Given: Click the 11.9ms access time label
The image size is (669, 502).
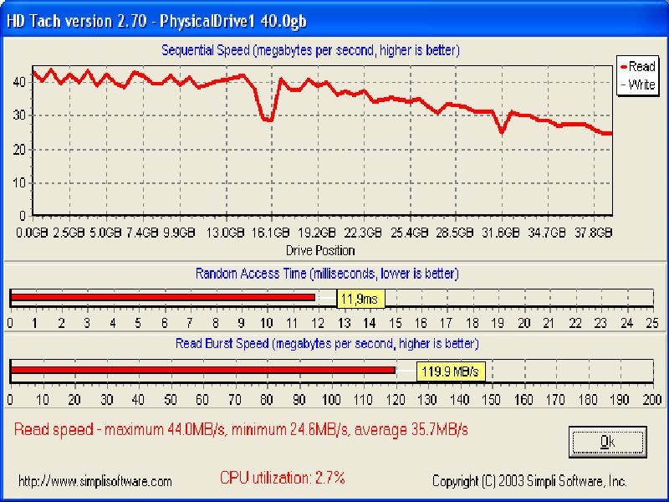Looking at the screenshot, I should click(x=361, y=298).
